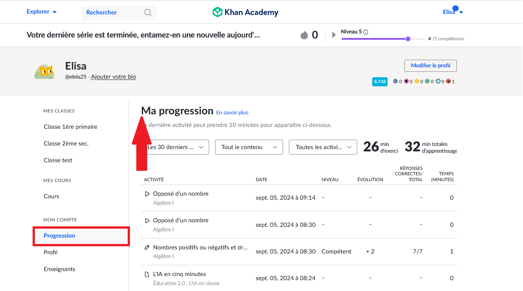Open the Niveau 5 info icon
This screenshot has height=291, width=523.
point(365,32)
